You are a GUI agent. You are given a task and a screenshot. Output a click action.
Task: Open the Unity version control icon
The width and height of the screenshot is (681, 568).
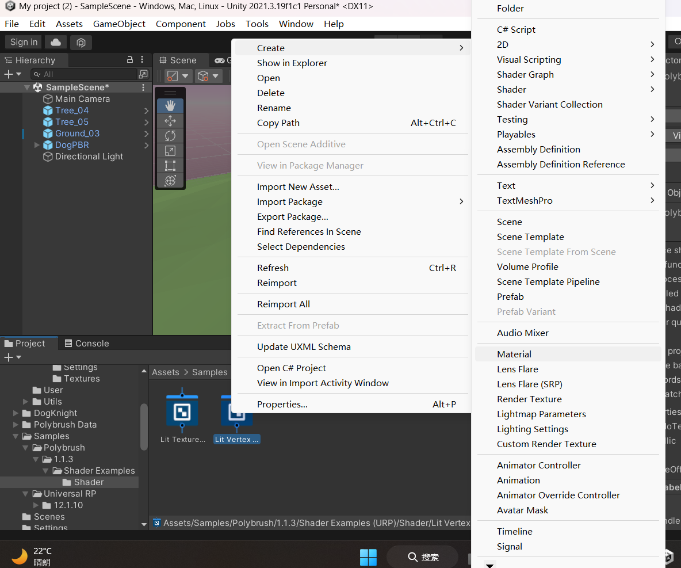coord(81,42)
